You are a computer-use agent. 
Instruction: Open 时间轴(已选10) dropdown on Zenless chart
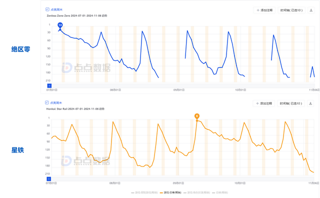point(291,10)
